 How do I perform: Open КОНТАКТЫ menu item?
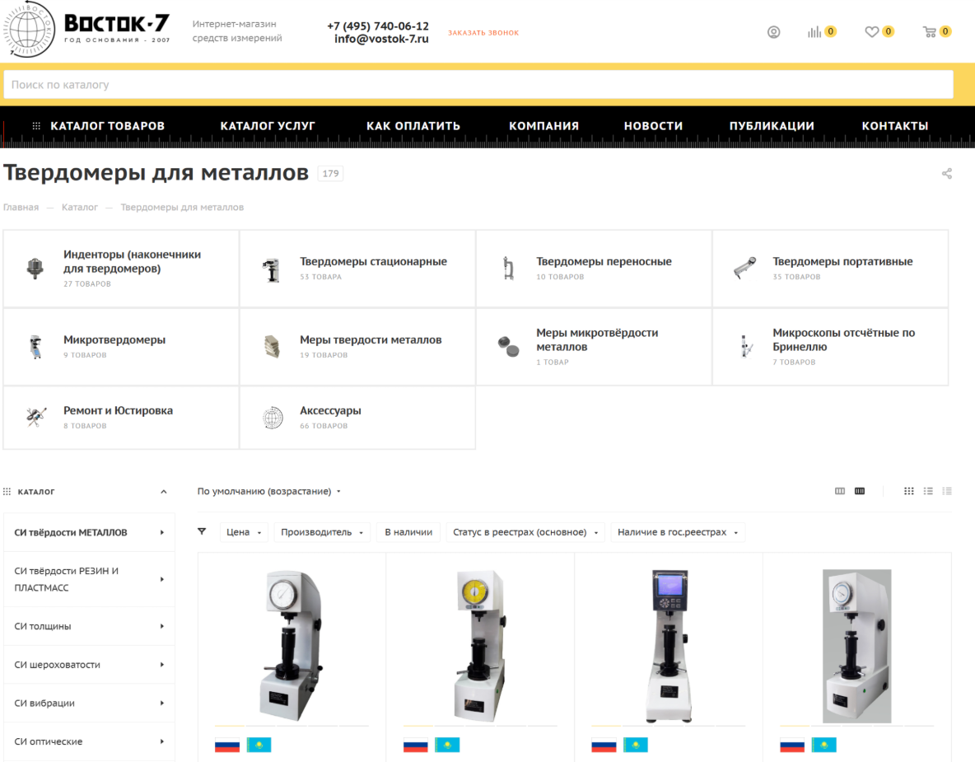click(x=895, y=126)
